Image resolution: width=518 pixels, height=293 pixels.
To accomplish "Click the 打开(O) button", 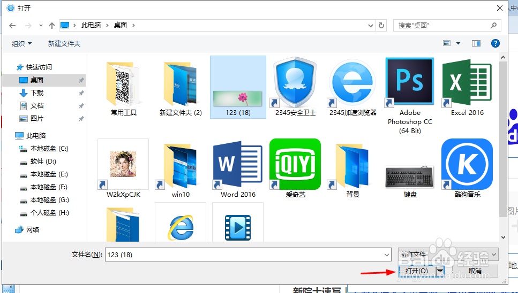I will point(417,271).
